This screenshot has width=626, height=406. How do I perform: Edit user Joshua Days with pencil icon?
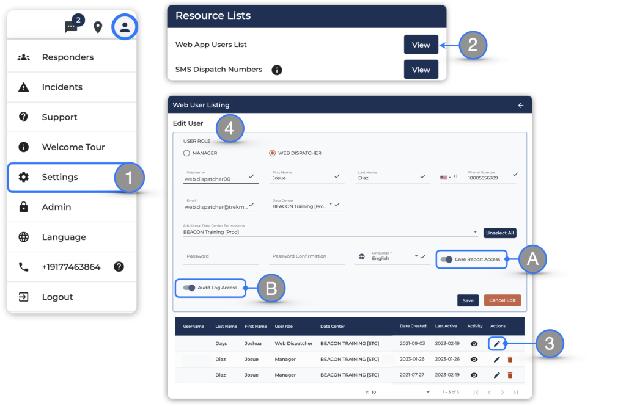496,343
